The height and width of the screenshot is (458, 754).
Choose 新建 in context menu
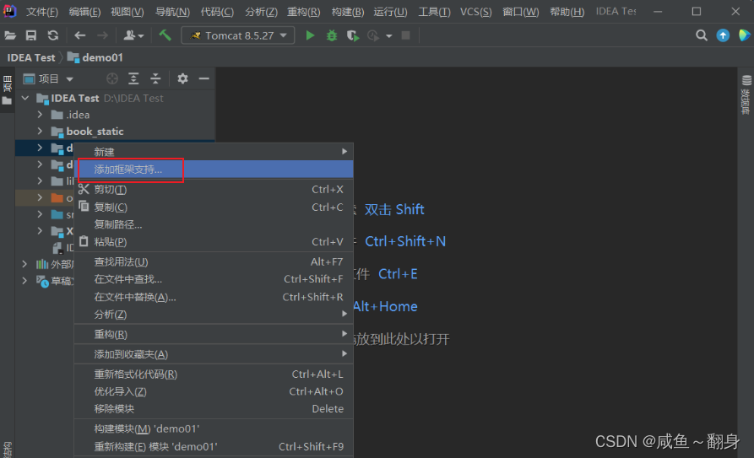[214, 152]
